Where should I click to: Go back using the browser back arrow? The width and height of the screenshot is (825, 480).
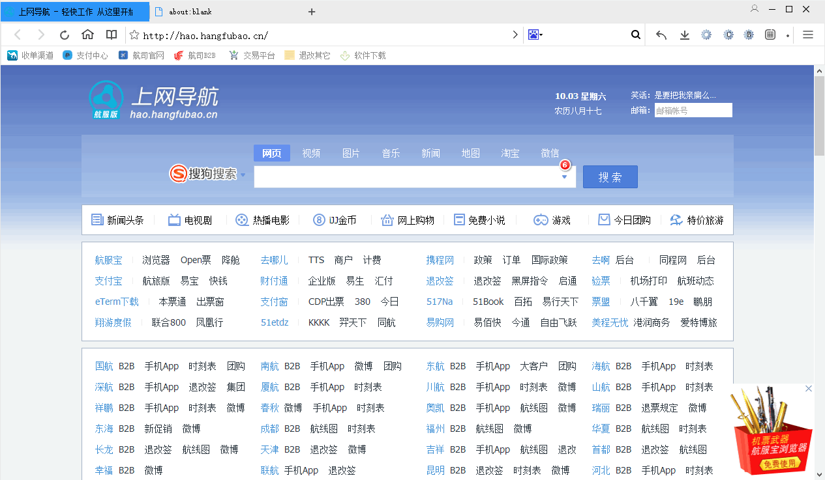pyautogui.click(x=18, y=35)
